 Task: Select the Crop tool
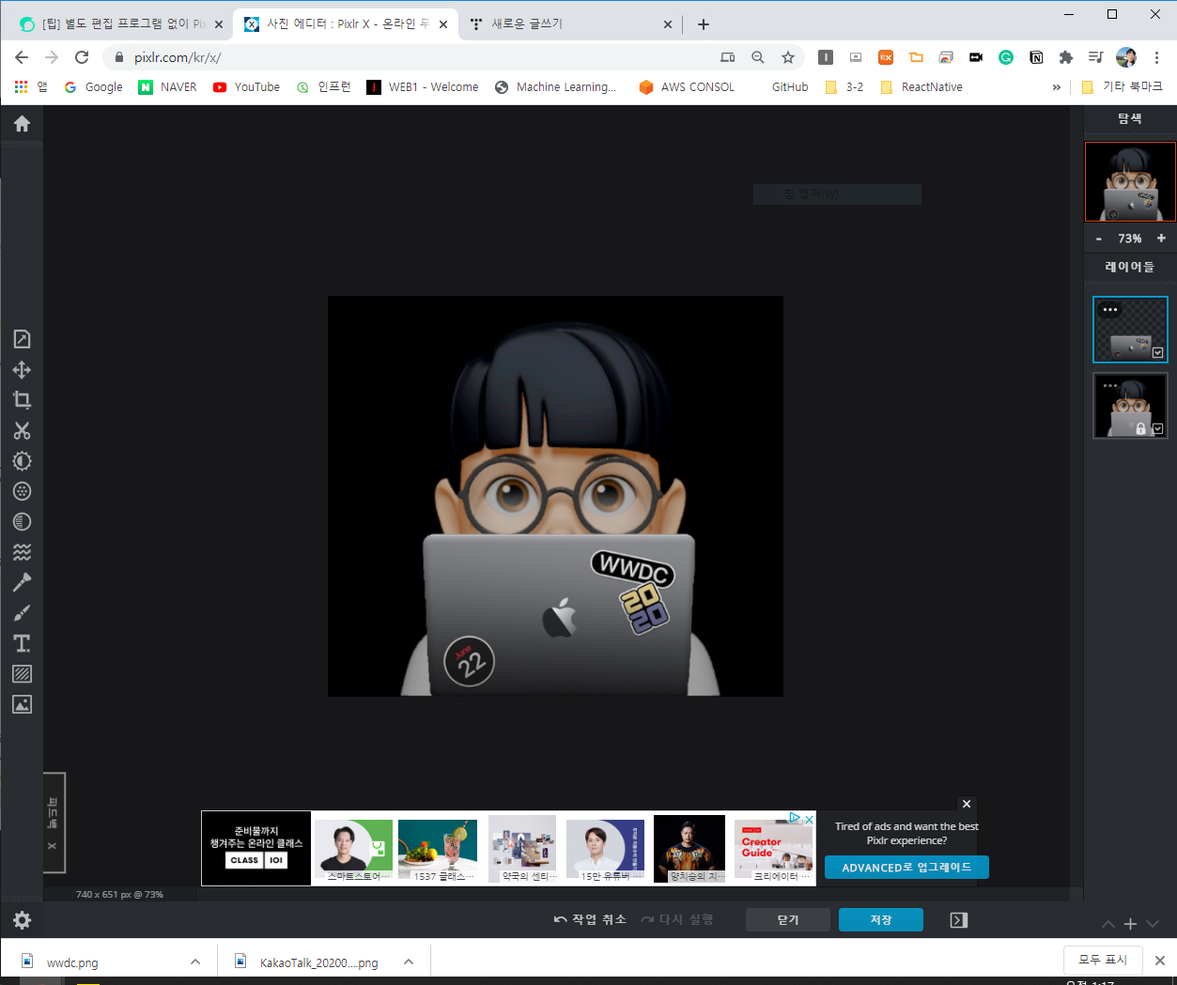pyautogui.click(x=22, y=400)
